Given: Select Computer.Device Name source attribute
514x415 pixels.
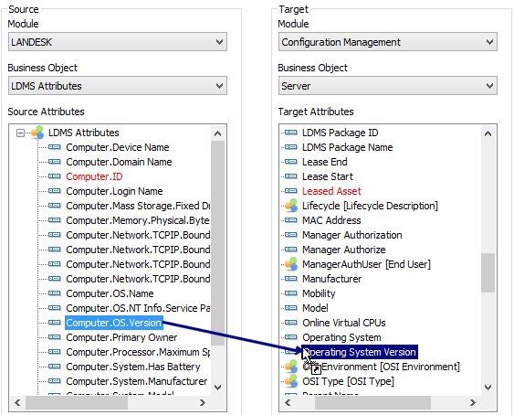Looking at the screenshot, I should [118, 147].
